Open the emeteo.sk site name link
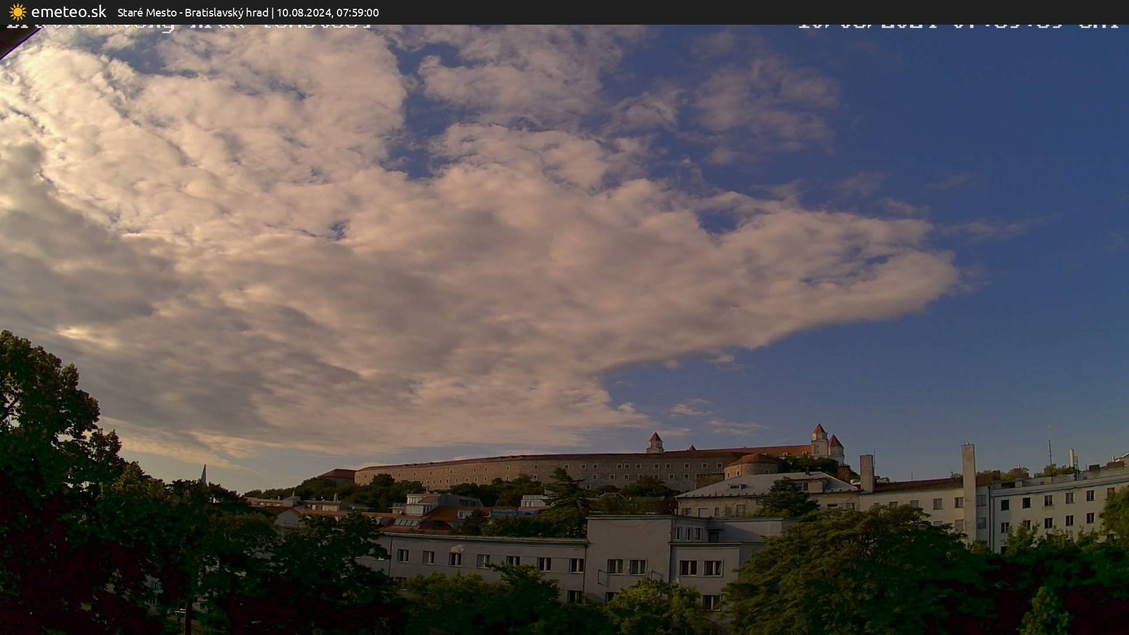The height and width of the screenshot is (635, 1129). click(x=68, y=12)
